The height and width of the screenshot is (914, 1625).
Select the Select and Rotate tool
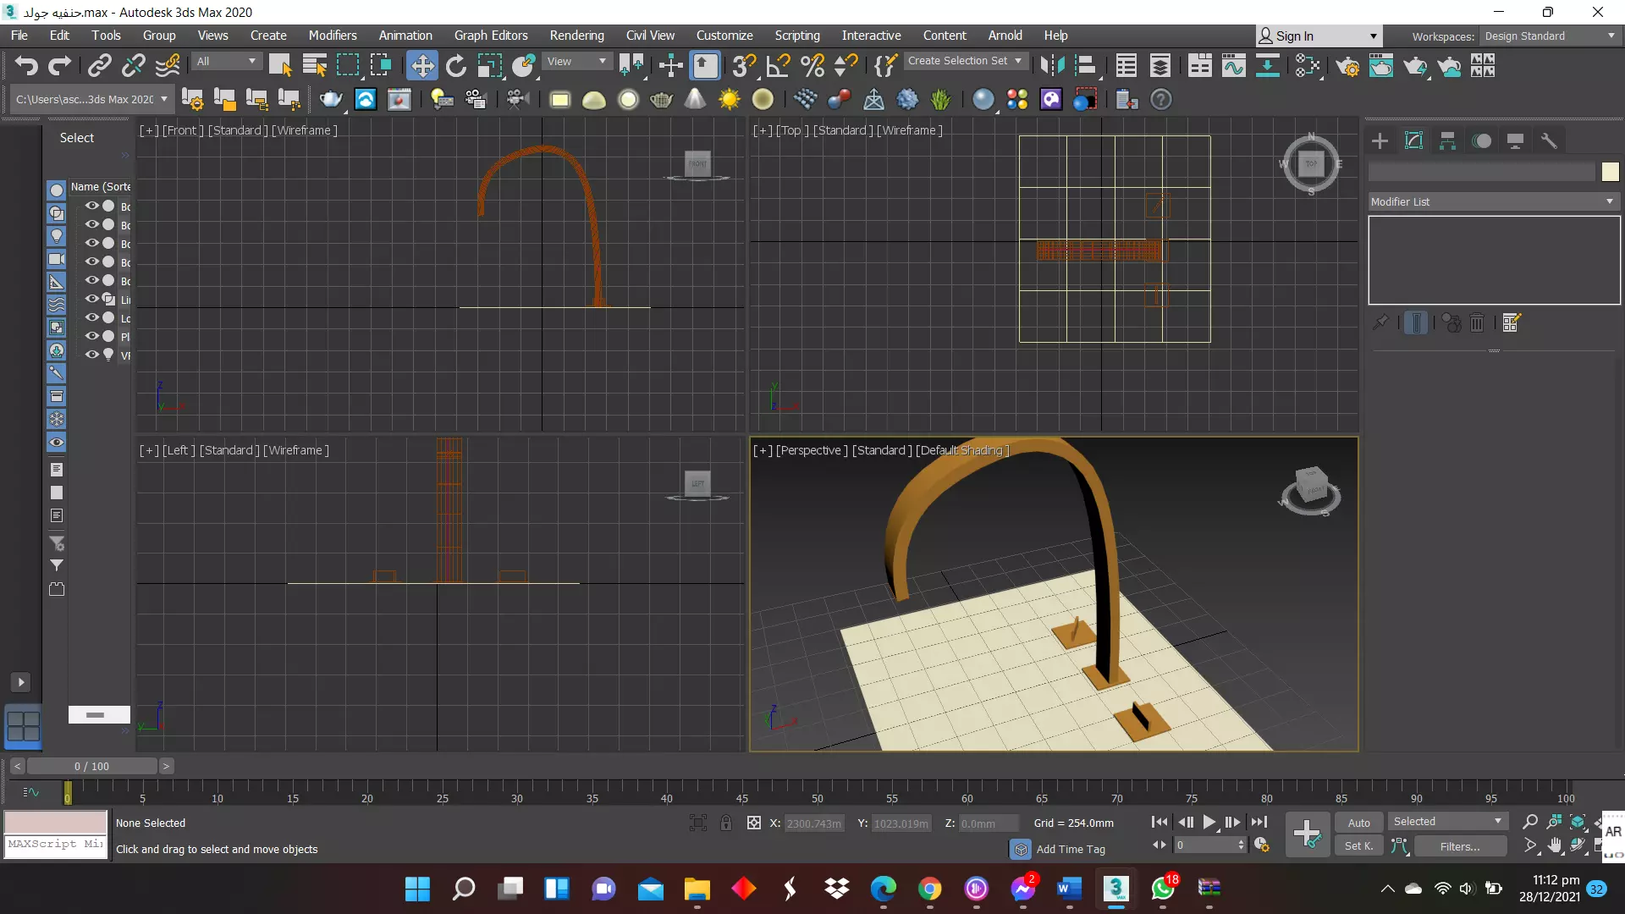456,66
